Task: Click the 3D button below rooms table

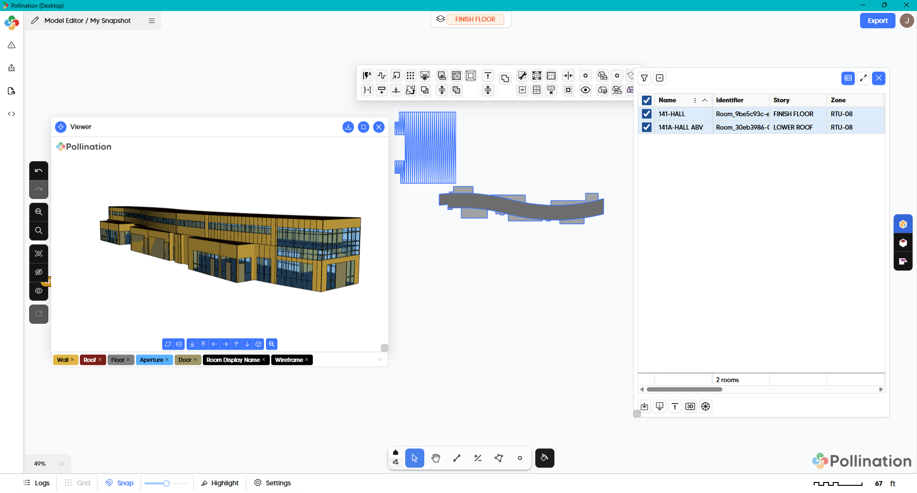Action: pyautogui.click(x=690, y=406)
